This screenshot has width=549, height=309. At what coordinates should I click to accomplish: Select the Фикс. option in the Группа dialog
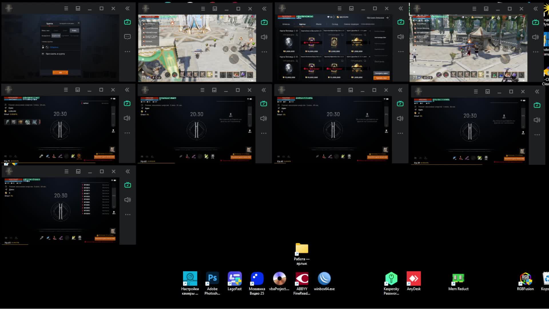pyautogui.click(x=74, y=30)
